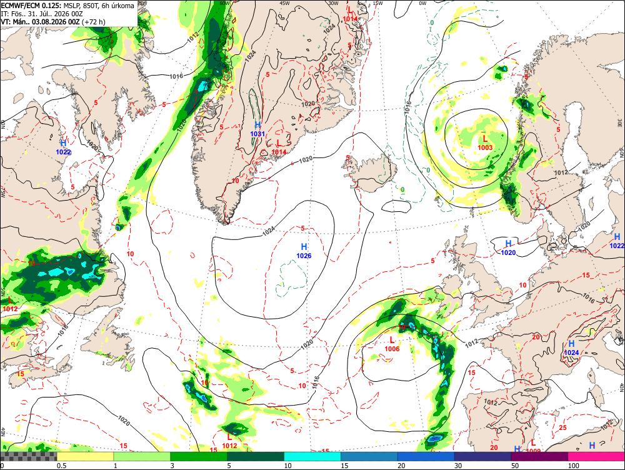The height and width of the screenshot is (470, 625).
Task: Click the '3' legend scale value
Action: [x=172, y=466]
